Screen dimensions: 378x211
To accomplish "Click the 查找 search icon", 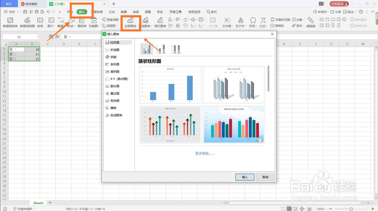I will click(212, 12).
